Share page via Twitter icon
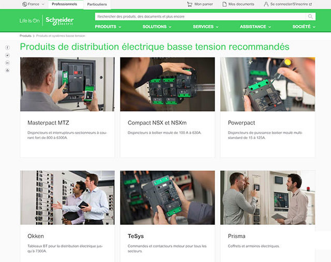The image size is (331, 262). click(7, 55)
